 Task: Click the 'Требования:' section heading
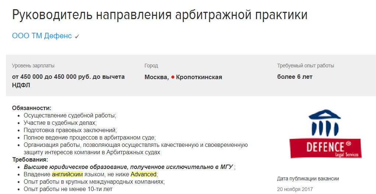click(x=30, y=159)
